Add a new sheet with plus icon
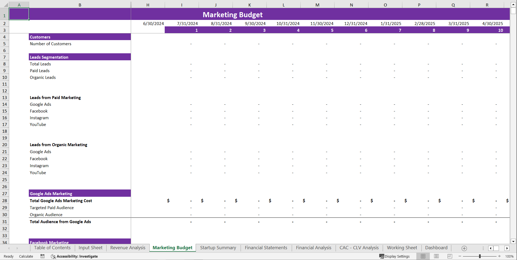517x260 pixels. [464, 248]
